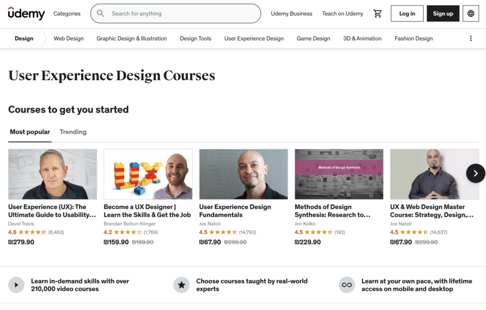Open User Experience Design subcategory

(254, 38)
